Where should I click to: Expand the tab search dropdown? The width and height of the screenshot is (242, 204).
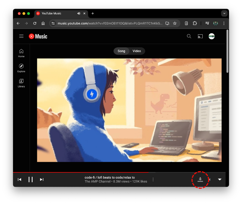pos(224,13)
